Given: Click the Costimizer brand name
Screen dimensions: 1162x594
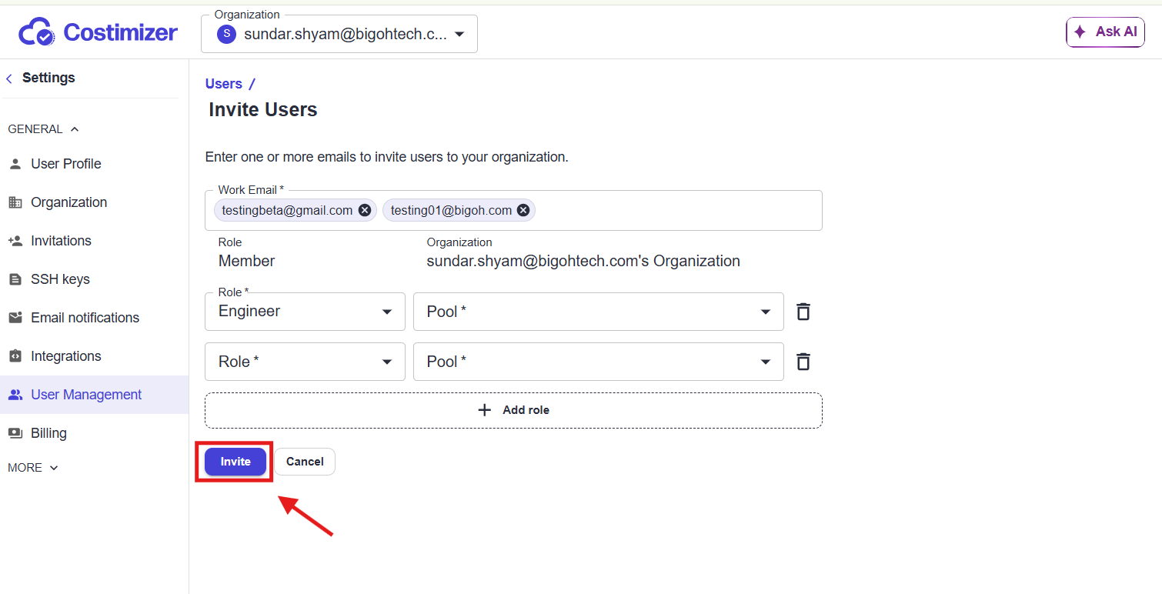Looking at the screenshot, I should [121, 32].
